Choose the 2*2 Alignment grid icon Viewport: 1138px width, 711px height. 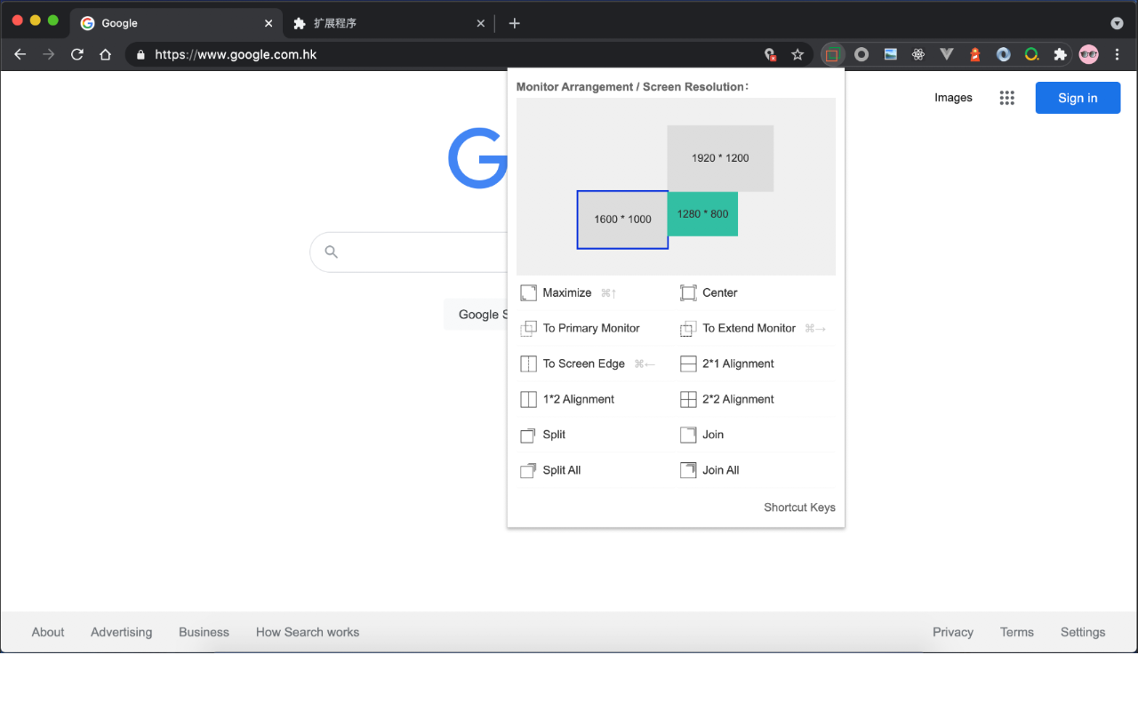688,399
